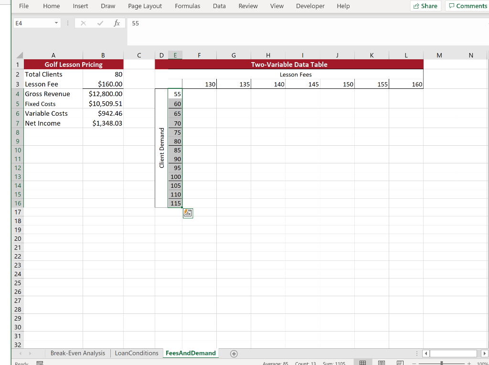Select the LoanConditions sheet tab
This screenshot has height=365, width=489.
(x=137, y=353)
